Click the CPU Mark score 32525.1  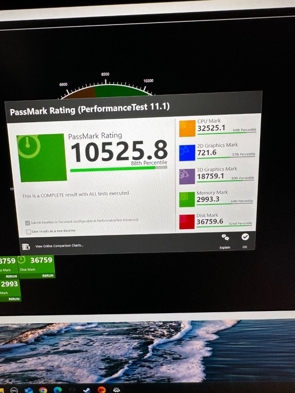click(211, 128)
